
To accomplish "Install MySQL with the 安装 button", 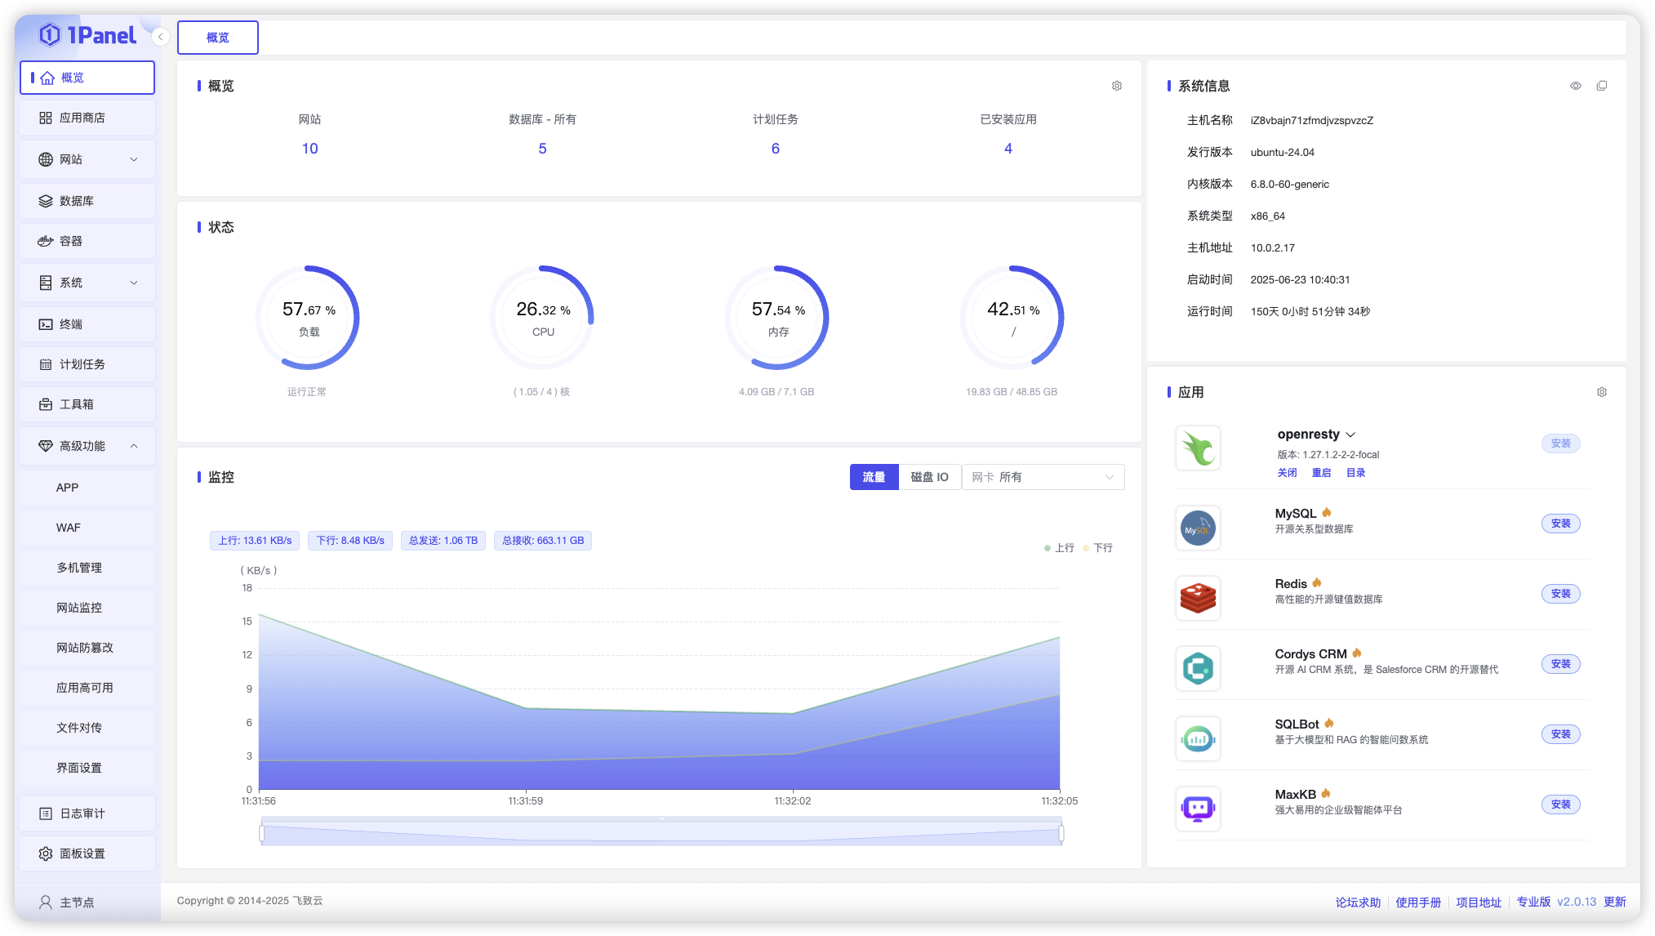I will (x=1560, y=524).
